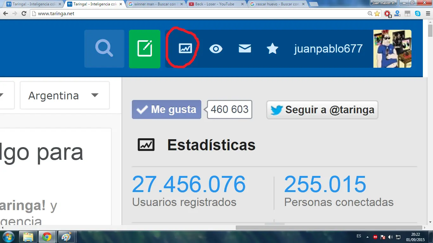Open the statistics chart icon in Taringa header

[185, 48]
